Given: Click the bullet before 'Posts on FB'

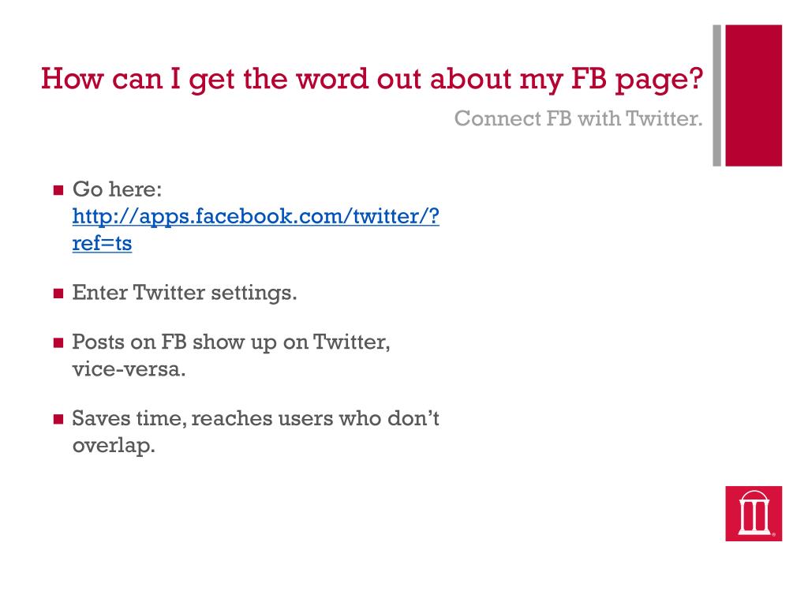Looking at the screenshot, I should [x=58, y=342].
